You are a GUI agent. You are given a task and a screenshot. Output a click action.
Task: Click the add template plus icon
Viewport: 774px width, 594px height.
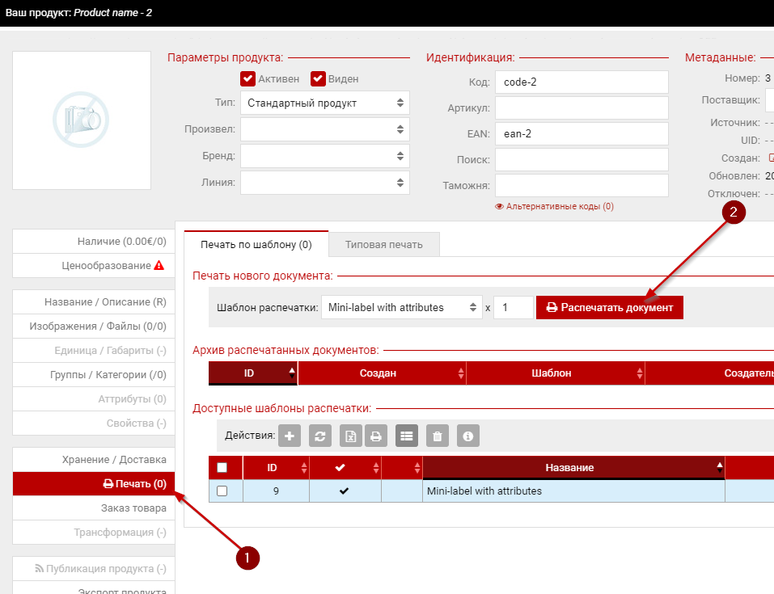coord(290,436)
